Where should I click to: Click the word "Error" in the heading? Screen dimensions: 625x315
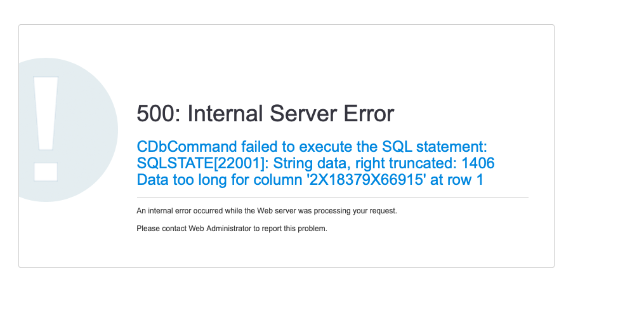367,114
